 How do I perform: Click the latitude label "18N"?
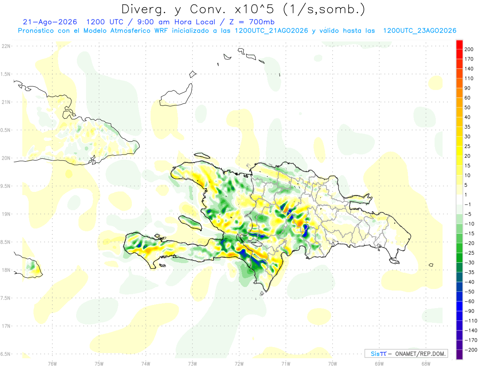tap(6, 270)
